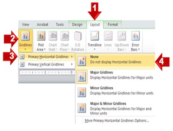The image size is (173, 131).
Task: Click the Primary Horizontal Gridlines menu icon
Action: pyautogui.click(x=22, y=57)
